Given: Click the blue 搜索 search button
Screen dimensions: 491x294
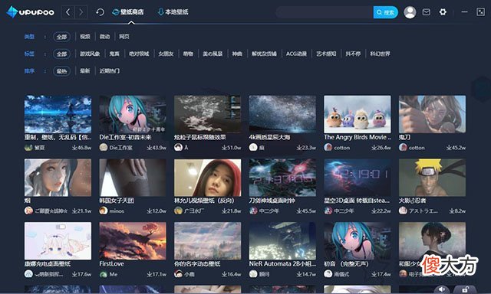Looking at the screenshot, I should 385,12.
